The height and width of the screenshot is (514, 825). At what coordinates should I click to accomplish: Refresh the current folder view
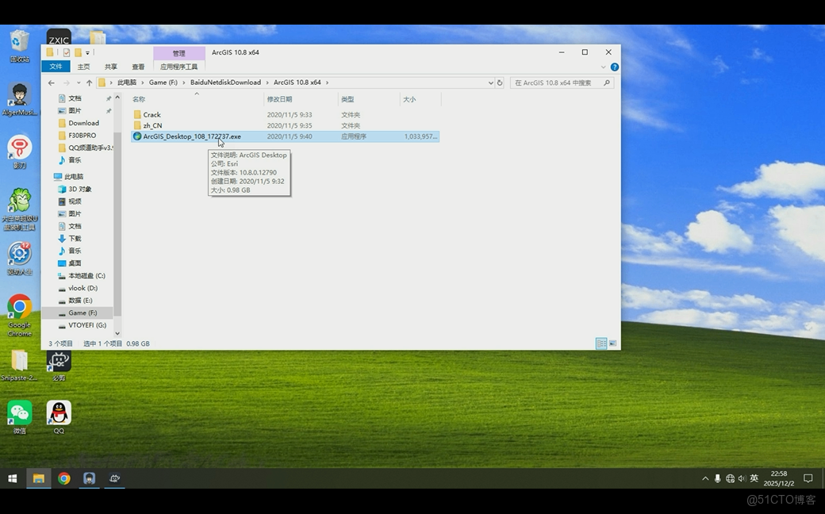tap(500, 82)
